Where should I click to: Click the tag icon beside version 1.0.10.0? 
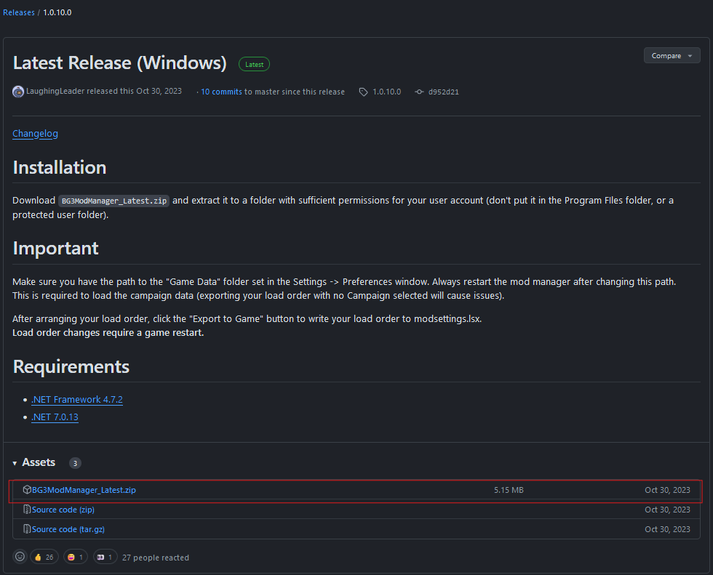pyautogui.click(x=362, y=92)
